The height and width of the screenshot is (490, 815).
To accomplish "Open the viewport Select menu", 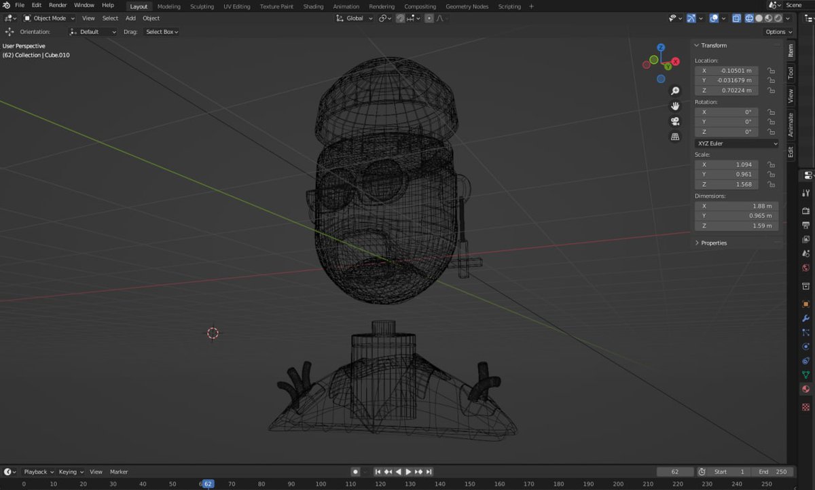I will pyautogui.click(x=110, y=18).
